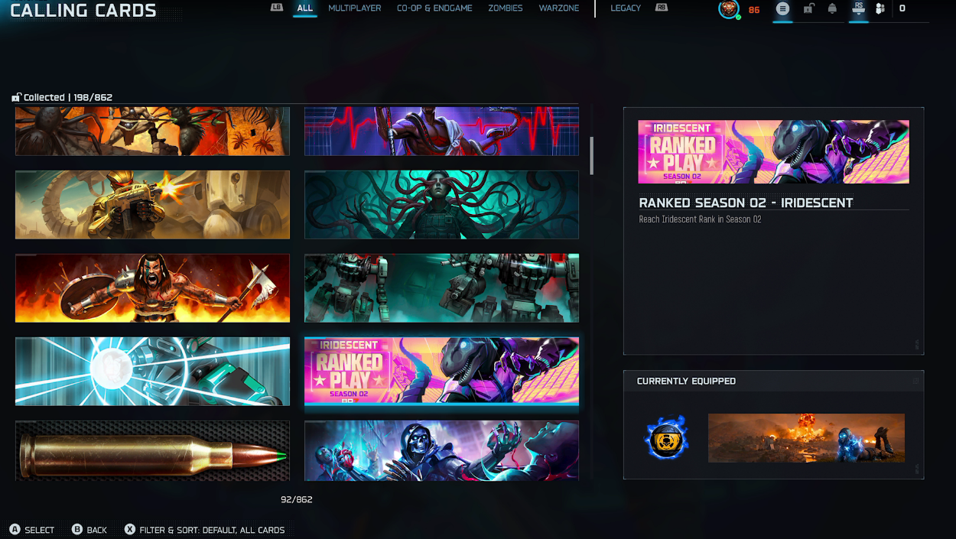Switch to the ZOMBIES tab

506,8
